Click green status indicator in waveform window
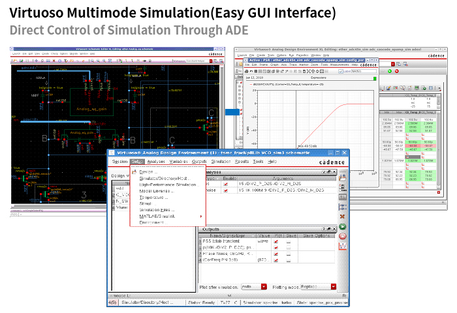 (375, 78)
